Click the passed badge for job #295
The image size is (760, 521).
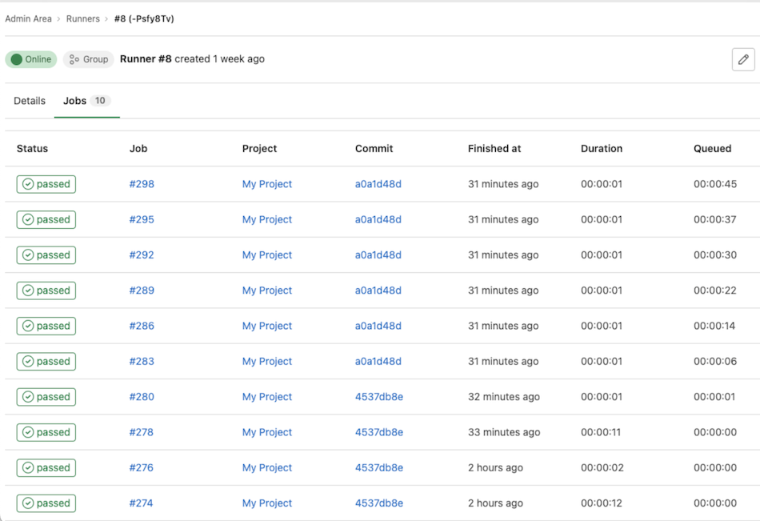(x=46, y=219)
